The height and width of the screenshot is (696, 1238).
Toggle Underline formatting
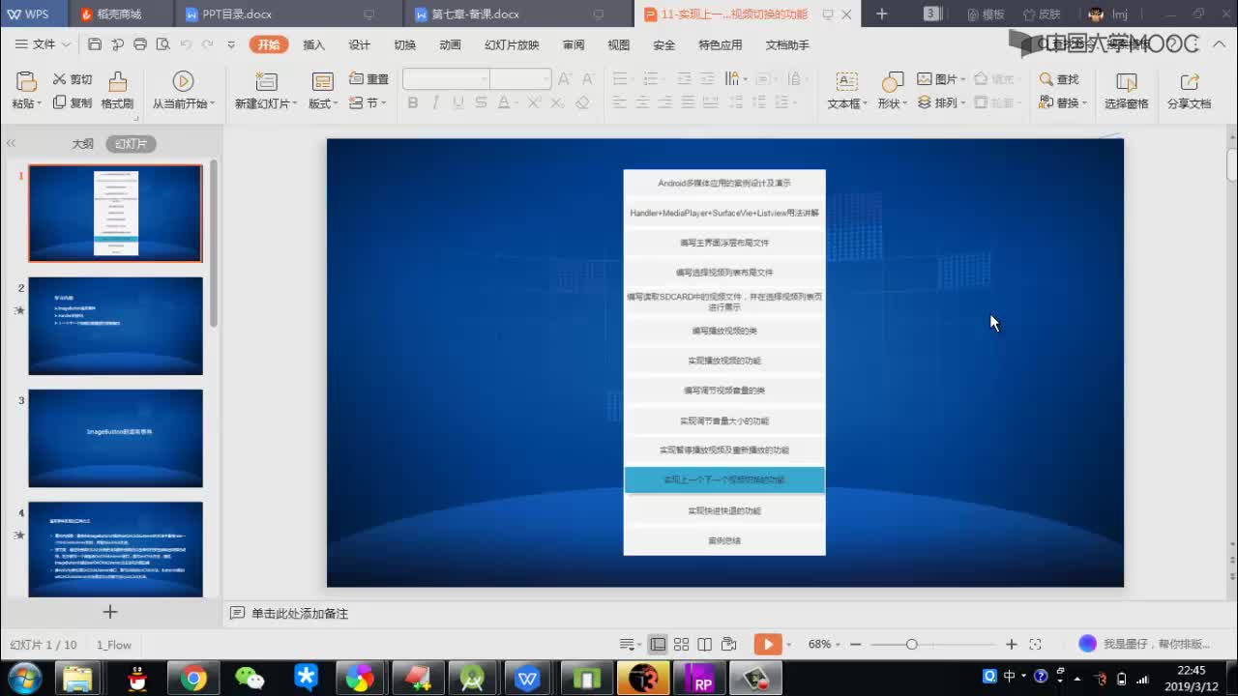click(457, 102)
